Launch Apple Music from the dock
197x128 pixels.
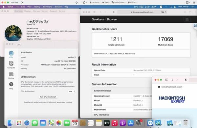click(115, 123)
